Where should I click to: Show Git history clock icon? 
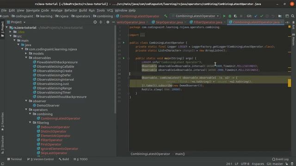pyautogui.click(x=267, y=16)
